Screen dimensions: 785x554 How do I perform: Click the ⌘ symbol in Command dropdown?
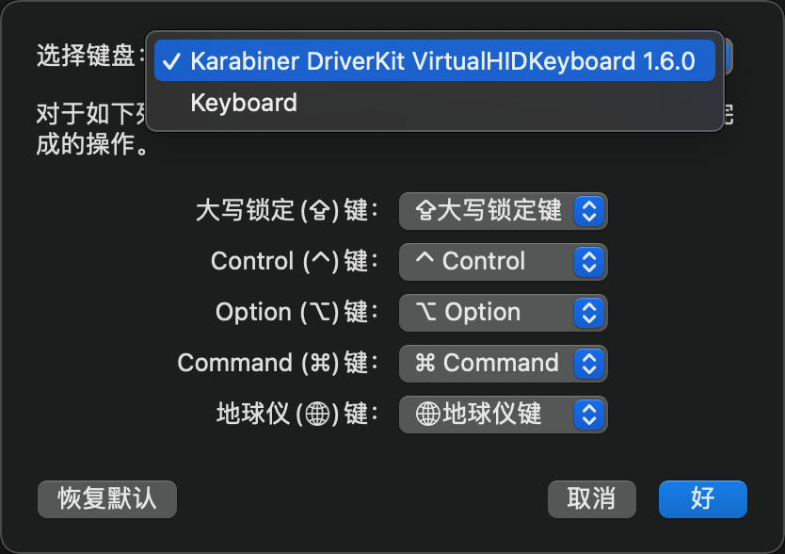425,363
